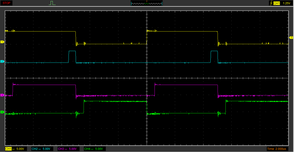The height and width of the screenshot is (152, 294).
Task: Toggle the CH2 channel label at bottom
Action: (x=34, y=149)
